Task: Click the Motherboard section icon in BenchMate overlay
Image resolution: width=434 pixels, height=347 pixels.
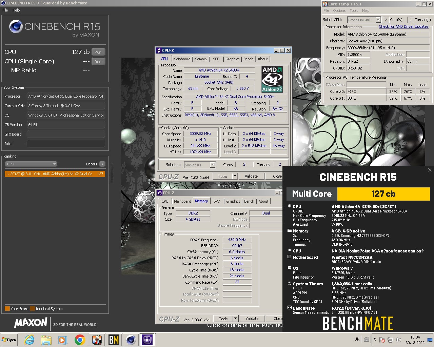Action: (289, 257)
